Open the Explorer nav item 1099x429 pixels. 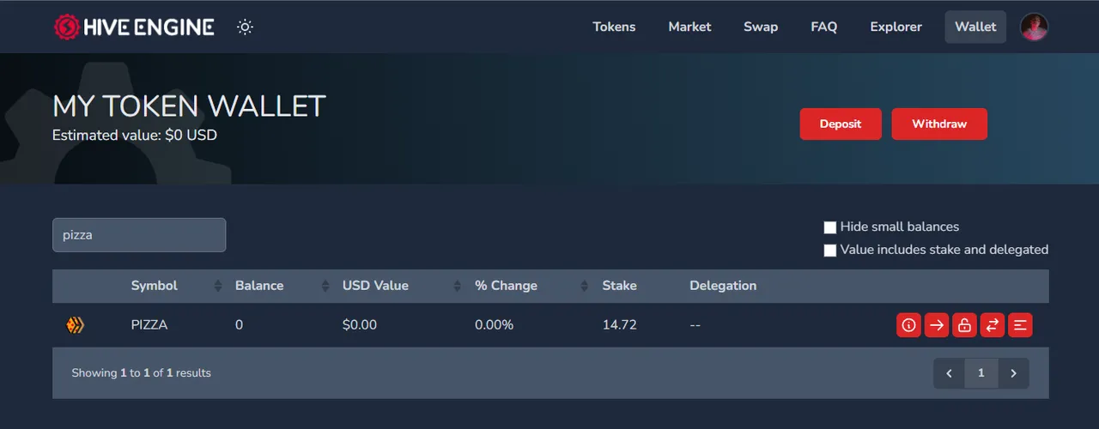[896, 27]
